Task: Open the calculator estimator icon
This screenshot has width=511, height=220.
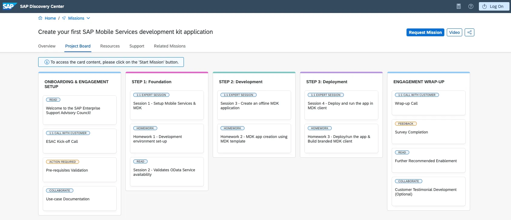Action: (x=459, y=6)
